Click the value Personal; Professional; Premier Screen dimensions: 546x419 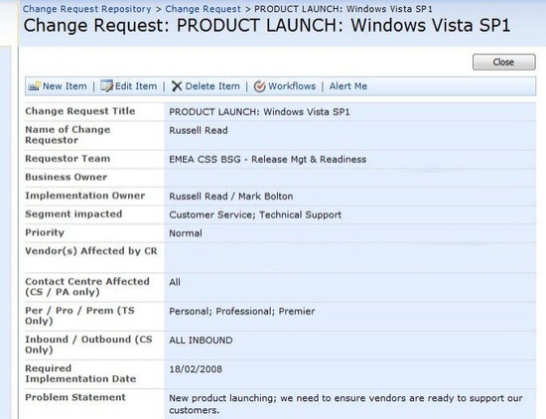(x=242, y=311)
